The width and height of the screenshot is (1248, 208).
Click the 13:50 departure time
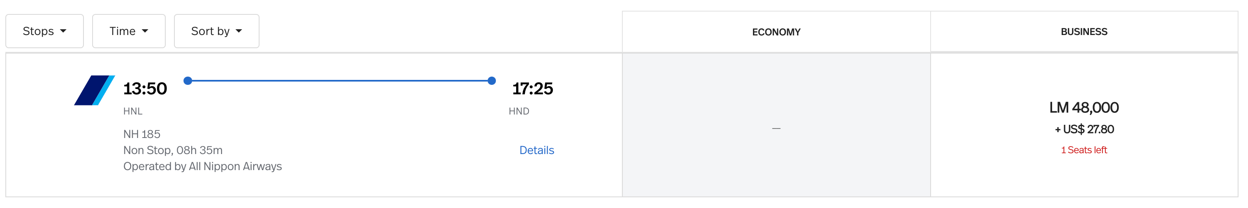145,89
